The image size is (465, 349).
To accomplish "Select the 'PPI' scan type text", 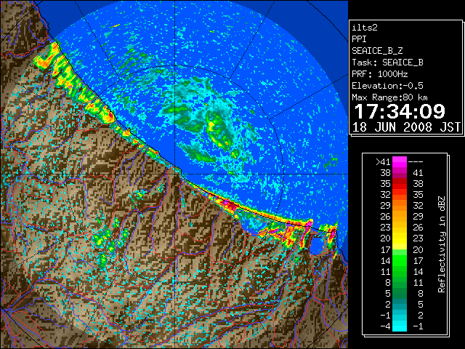I will 359,39.
